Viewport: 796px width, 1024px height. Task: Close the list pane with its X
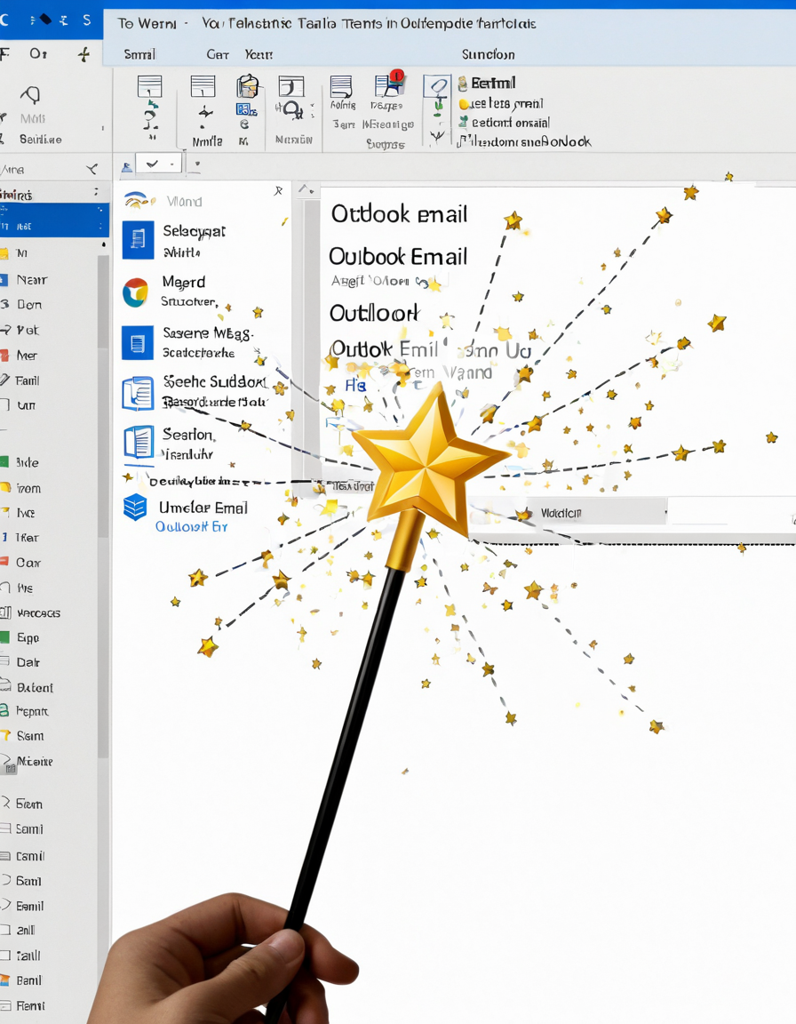[x=278, y=191]
